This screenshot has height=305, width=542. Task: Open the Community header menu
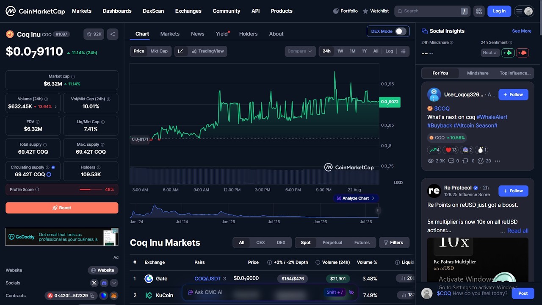click(227, 11)
